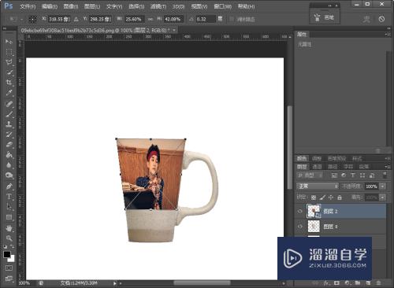Click the Y position input field

(x=101, y=19)
